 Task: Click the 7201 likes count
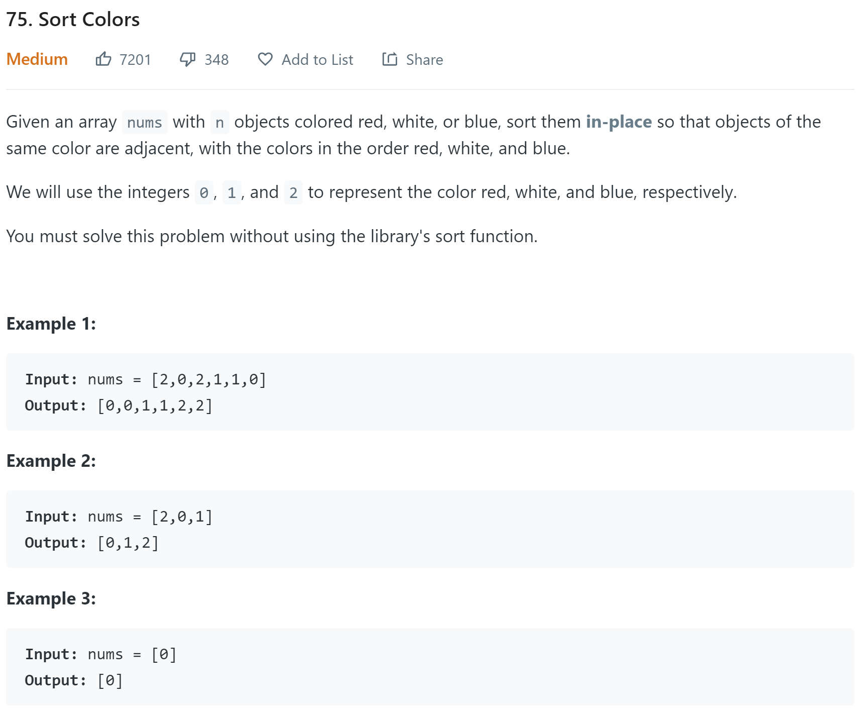click(x=135, y=60)
